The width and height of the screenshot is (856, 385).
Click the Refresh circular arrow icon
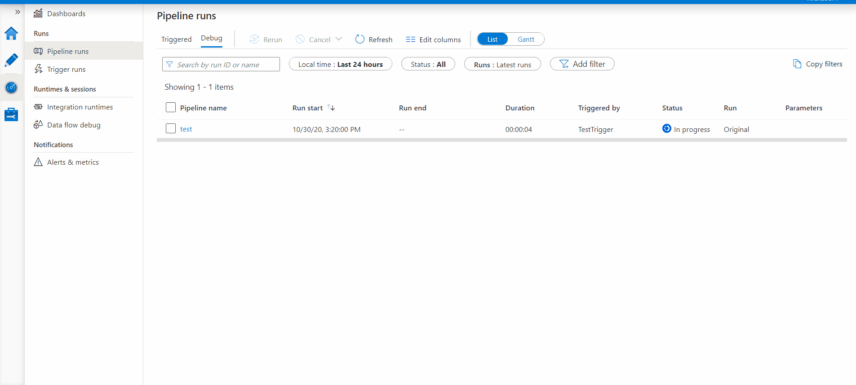pyautogui.click(x=359, y=39)
